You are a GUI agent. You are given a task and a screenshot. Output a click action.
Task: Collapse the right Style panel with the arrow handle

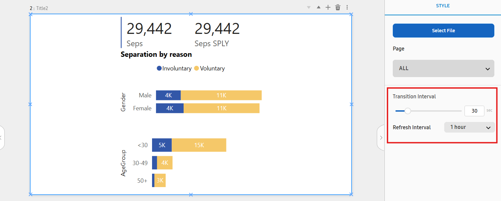click(x=381, y=138)
